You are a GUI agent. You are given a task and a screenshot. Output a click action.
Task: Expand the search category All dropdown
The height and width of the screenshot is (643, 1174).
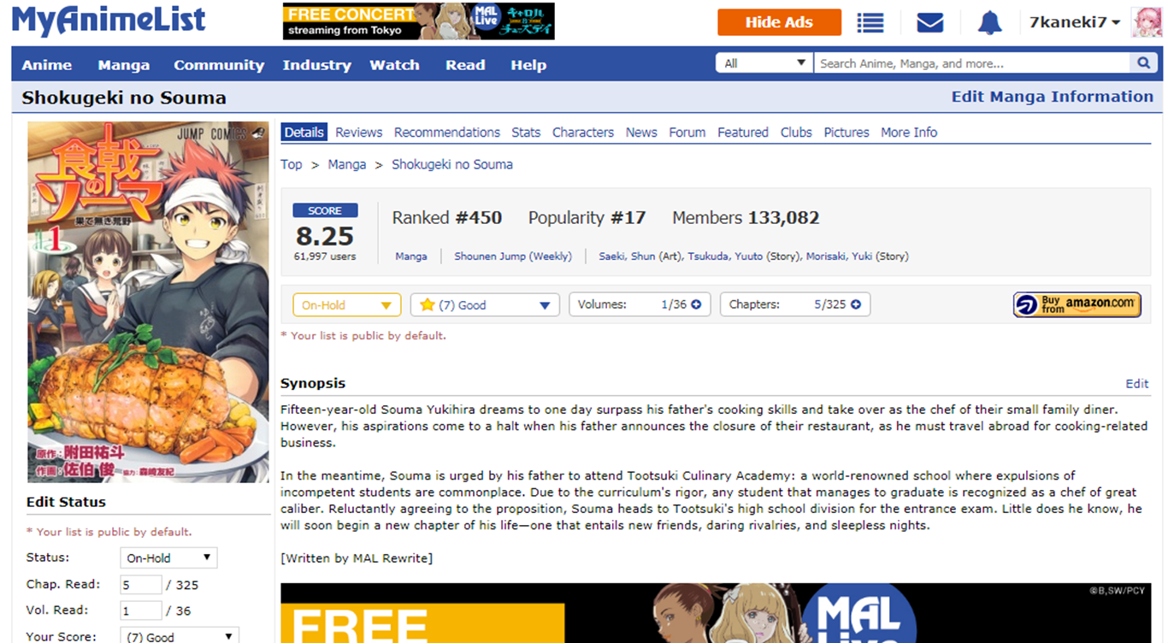(x=764, y=63)
